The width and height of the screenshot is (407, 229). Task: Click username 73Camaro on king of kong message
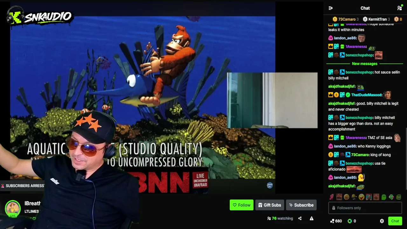[x=360, y=155]
